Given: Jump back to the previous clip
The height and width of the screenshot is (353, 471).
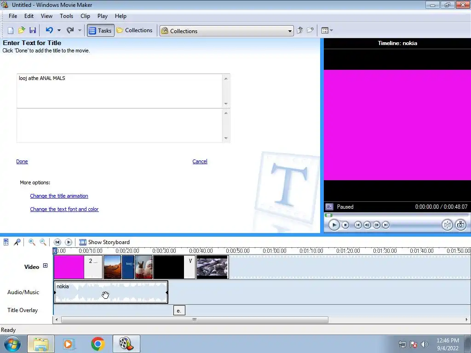Looking at the screenshot, I should pyautogui.click(x=358, y=225).
